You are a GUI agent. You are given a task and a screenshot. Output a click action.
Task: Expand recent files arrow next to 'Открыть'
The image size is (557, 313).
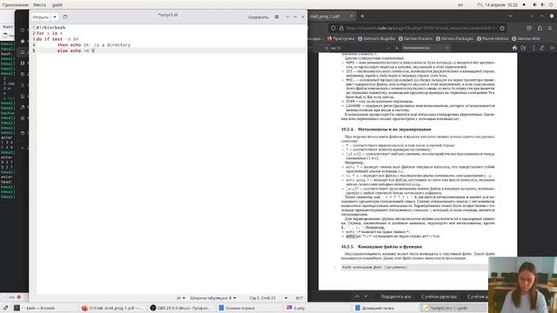pos(55,17)
